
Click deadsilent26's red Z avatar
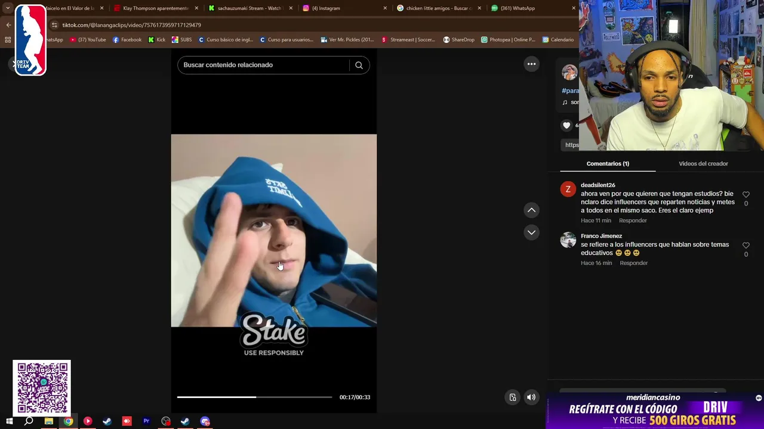pos(568,189)
